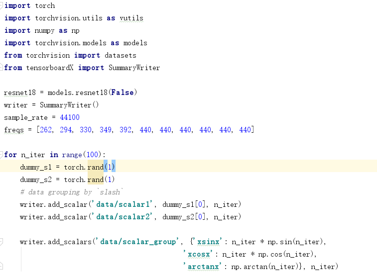
Task: Click 'np.arctan(n_iter)' expression
Action: point(265,267)
